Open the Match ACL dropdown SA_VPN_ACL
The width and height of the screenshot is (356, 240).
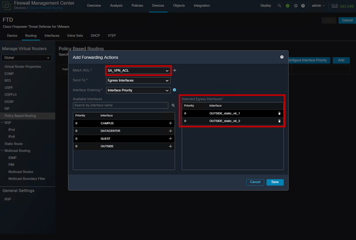coord(138,71)
